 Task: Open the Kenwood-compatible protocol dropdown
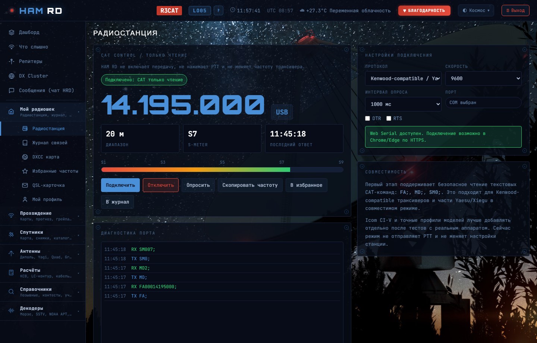[403, 79]
